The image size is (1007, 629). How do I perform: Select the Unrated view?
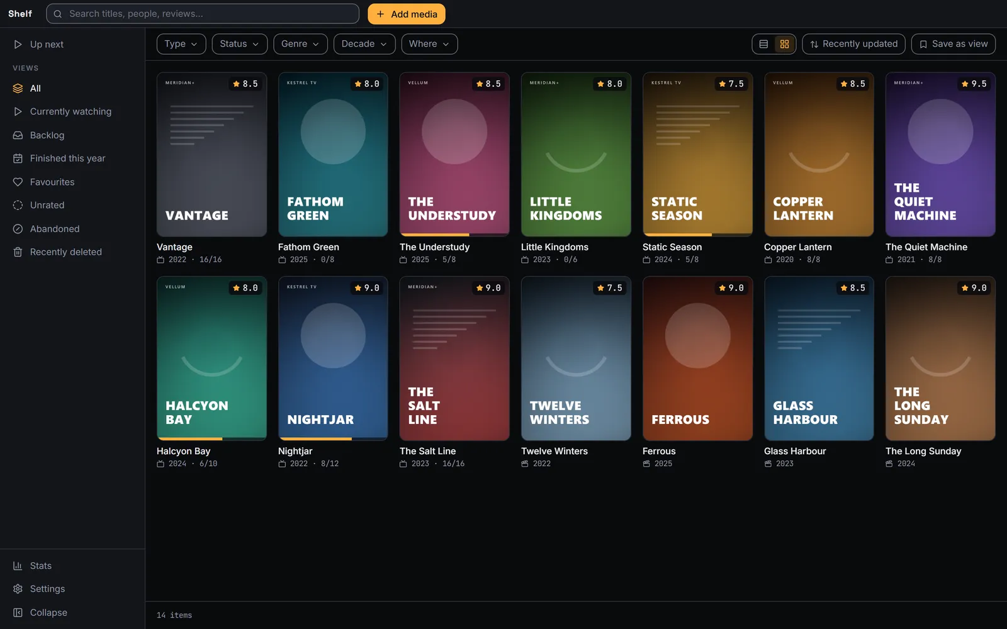pos(72,205)
